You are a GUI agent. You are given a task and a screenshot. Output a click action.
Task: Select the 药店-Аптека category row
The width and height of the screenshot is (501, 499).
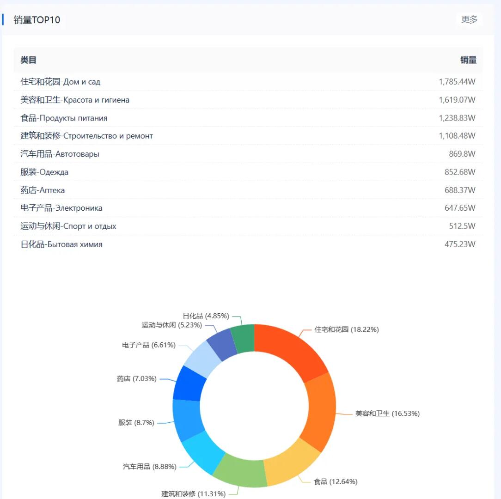pyautogui.click(x=248, y=190)
